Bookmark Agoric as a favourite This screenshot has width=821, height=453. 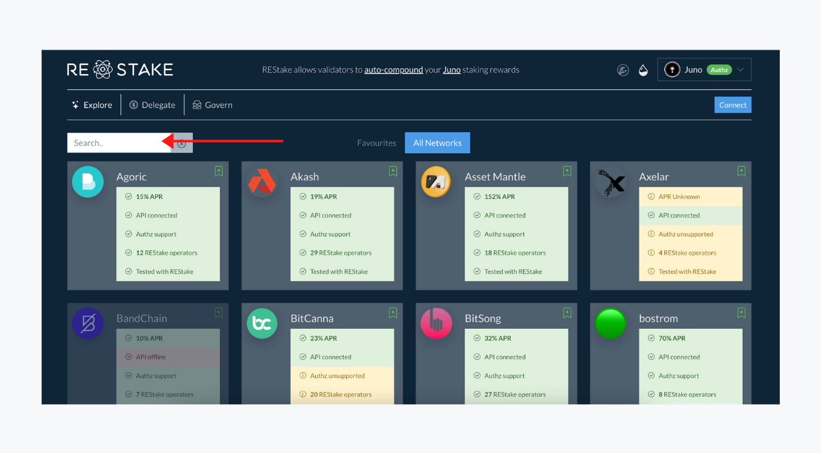219,171
